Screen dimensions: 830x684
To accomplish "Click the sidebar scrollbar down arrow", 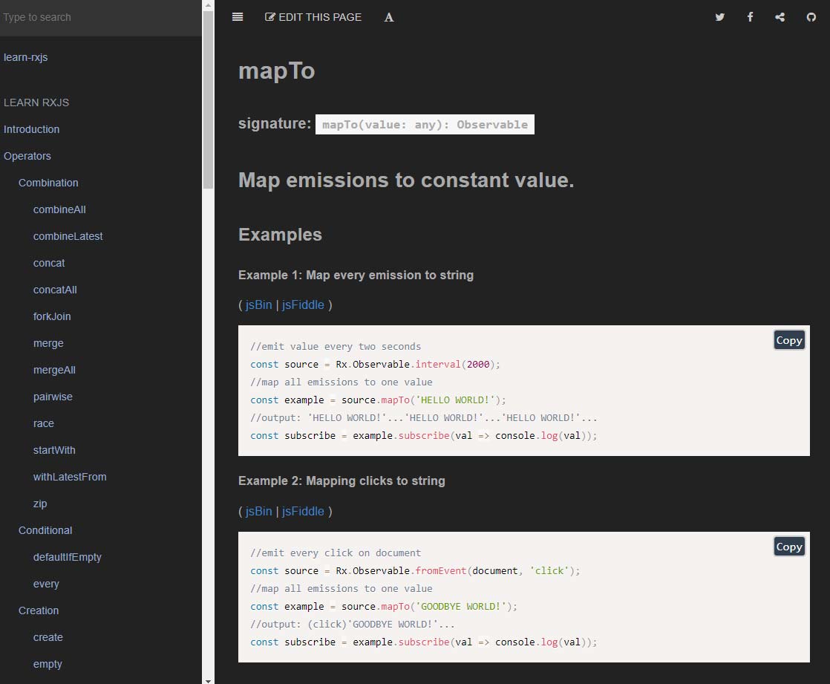I will coord(208,680).
